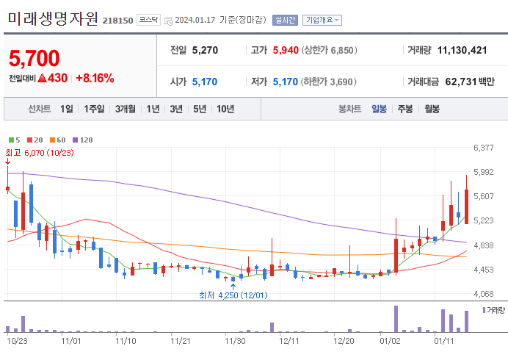Click the green 5-day moving average swatch
The image size is (508, 360).
click(11, 140)
